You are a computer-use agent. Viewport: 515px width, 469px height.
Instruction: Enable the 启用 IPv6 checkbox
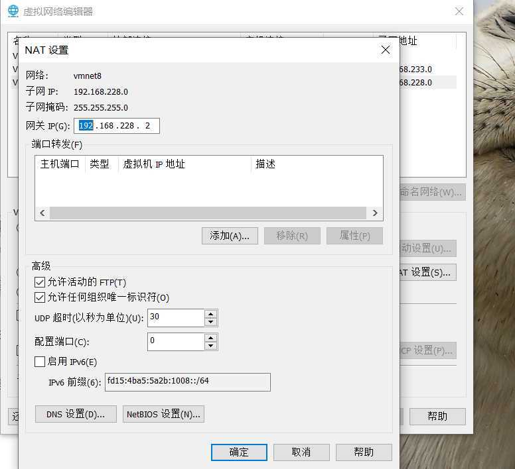pyautogui.click(x=40, y=362)
